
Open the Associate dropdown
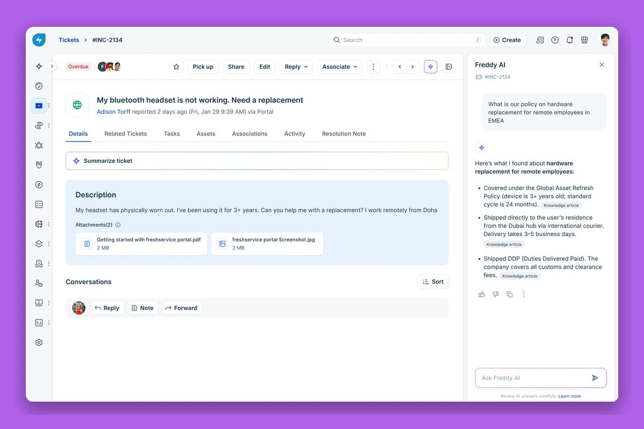pos(340,66)
